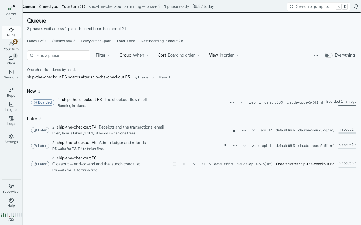
Task: Grab the drag handle for ship-the-checkout P4
Action: click(x=234, y=130)
